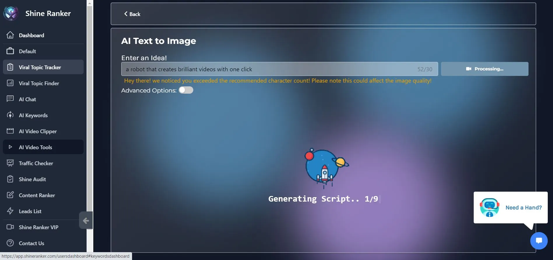
Task: Click the "Generating Script.. 1/9" status text
Action: [323, 199]
